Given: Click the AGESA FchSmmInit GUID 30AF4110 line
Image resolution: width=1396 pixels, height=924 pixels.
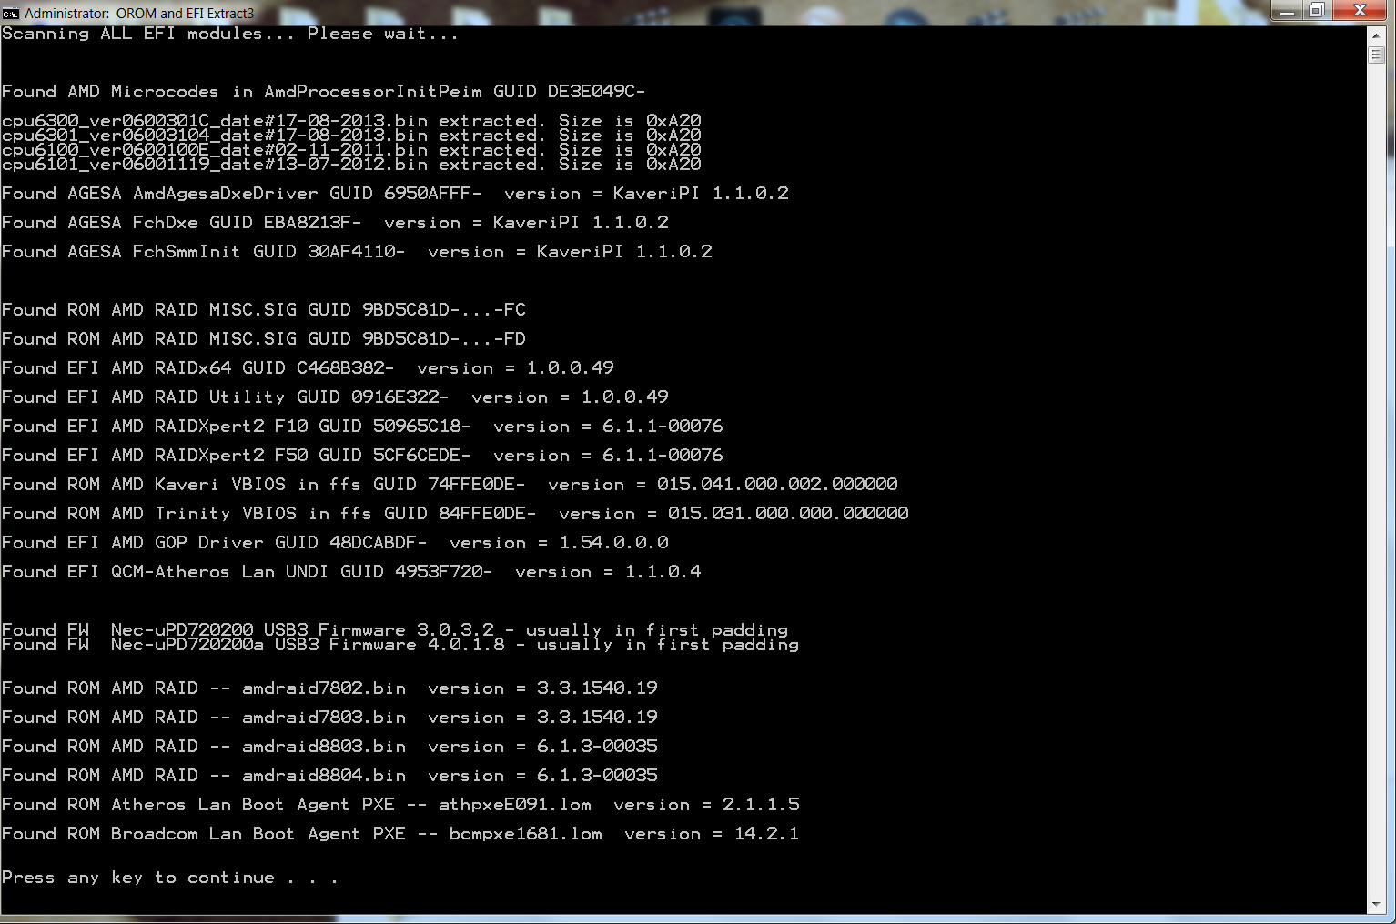Looking at the screenshot, I should tap(357, 252).
